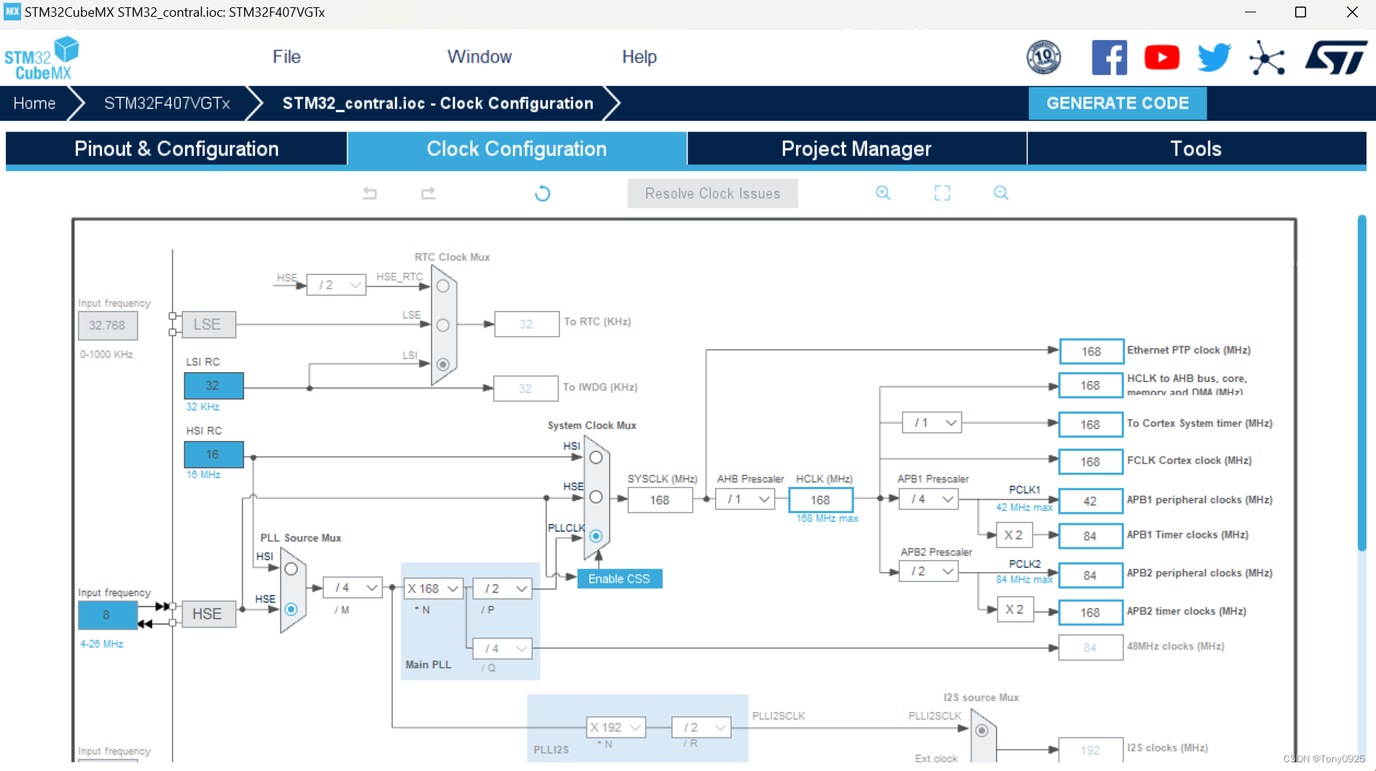Click the LSE input frequency 32.768 field
Screen dimensions: 1376x771
pos(107,325)
